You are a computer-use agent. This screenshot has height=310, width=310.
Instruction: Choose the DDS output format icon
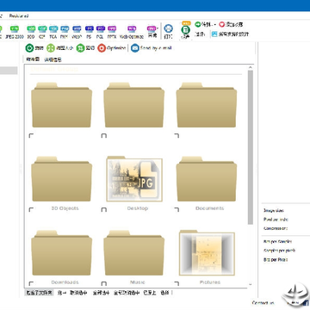31,28
